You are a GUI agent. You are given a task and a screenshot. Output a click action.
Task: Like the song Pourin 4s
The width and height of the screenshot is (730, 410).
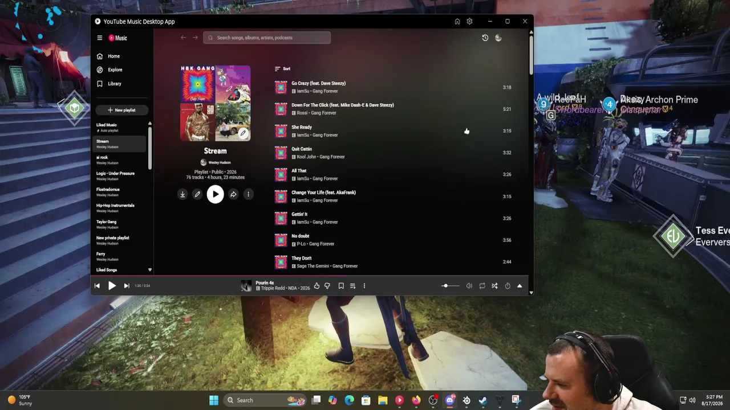(x=317, y=286)
